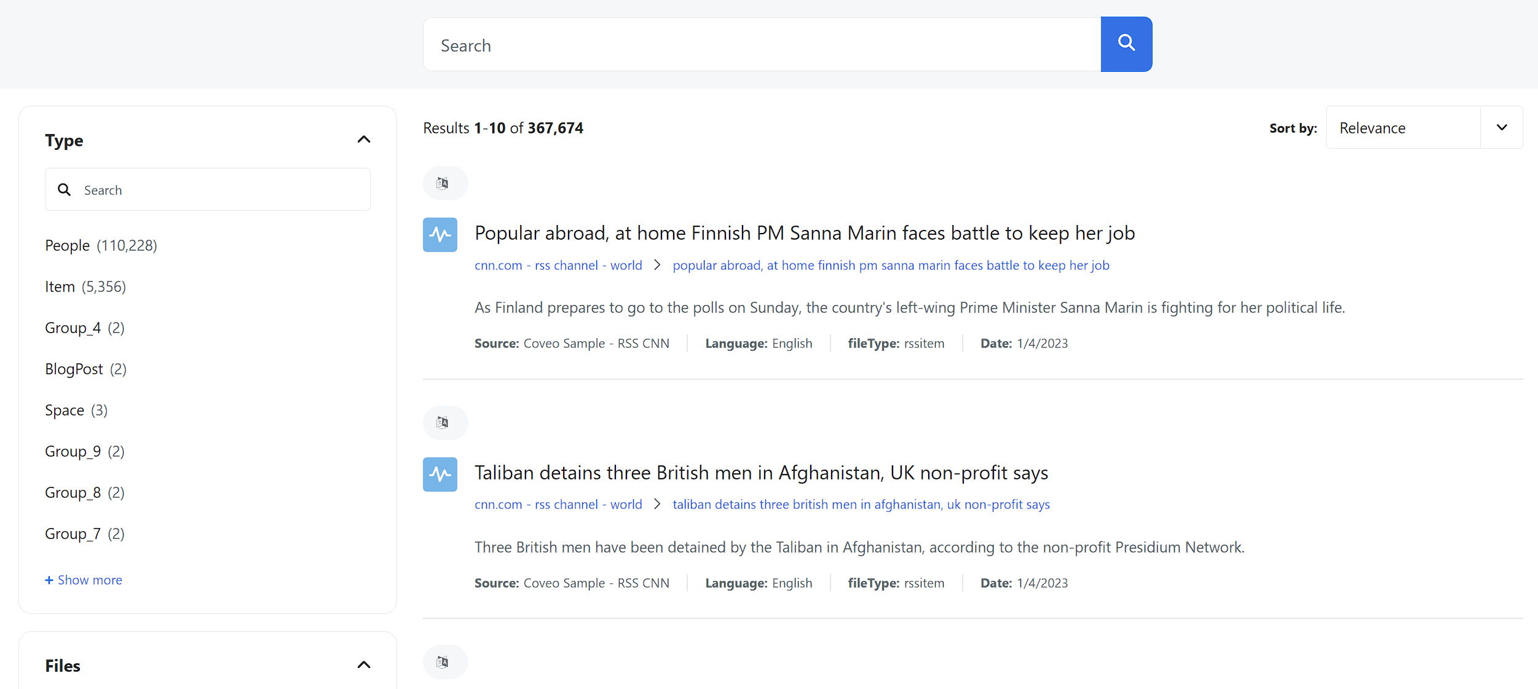The width and height of the screenshot is (1538, 689).
Task: Click the Files facet heading
Action: (x=63, y=666)
